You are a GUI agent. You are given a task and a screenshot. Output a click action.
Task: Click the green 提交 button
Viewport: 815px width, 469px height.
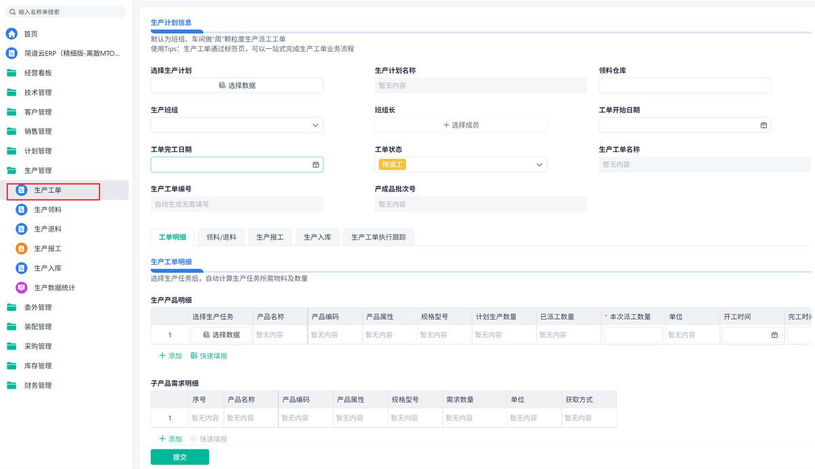[x=179, y=457]
